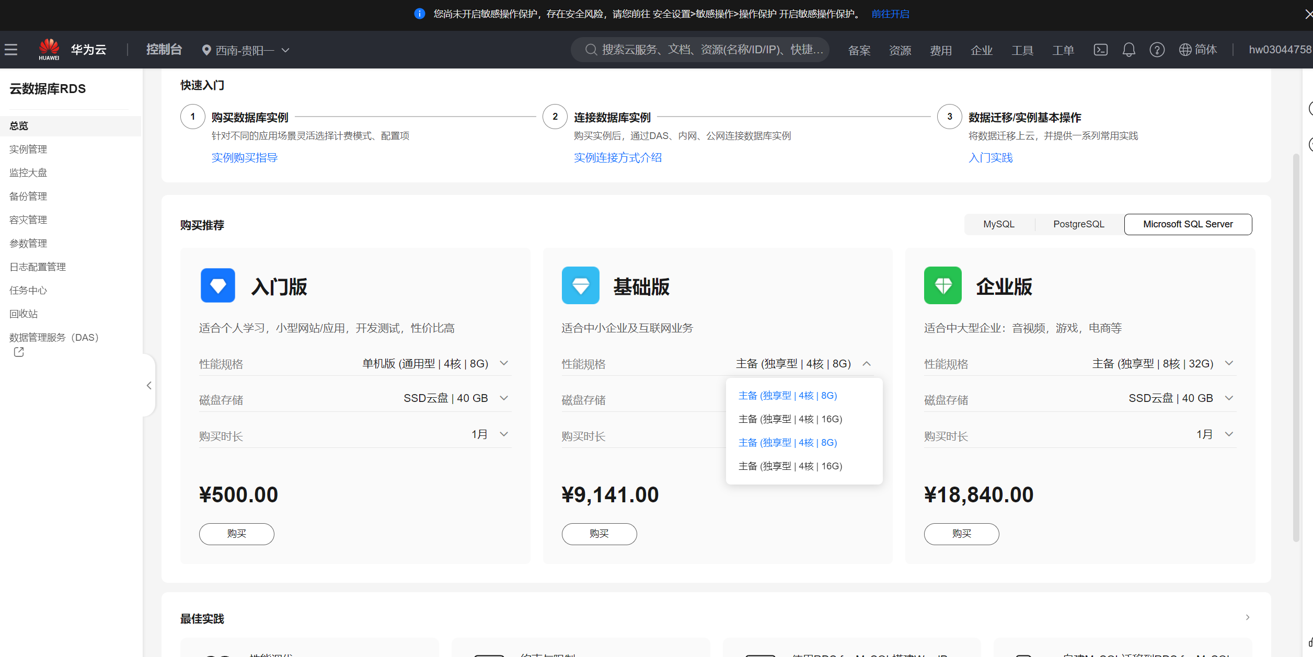This screenshot has width=1313, height=657.
Task: Open the hamburger navigation menu
Action: point(11,50)
